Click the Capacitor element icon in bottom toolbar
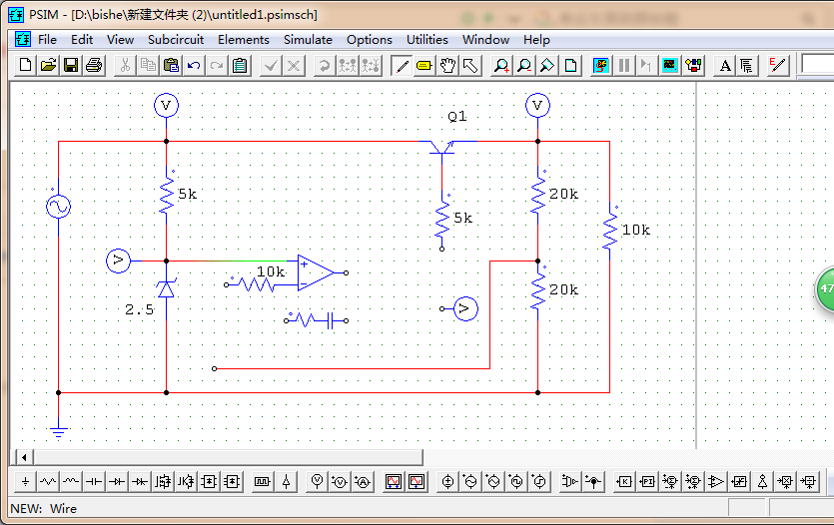This screenshot has width=834, height=525. click(94, 481)
